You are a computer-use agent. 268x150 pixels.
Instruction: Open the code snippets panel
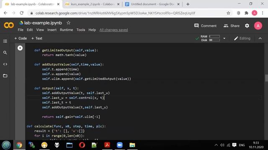pos(5,64)
